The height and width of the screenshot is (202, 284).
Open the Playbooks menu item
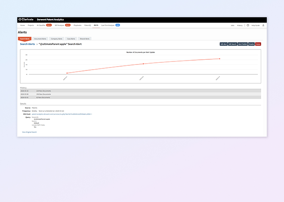tap(77, 25)
